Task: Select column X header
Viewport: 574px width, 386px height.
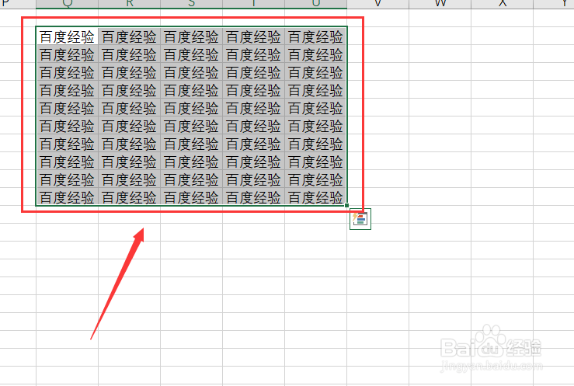Action: point(503,4)
